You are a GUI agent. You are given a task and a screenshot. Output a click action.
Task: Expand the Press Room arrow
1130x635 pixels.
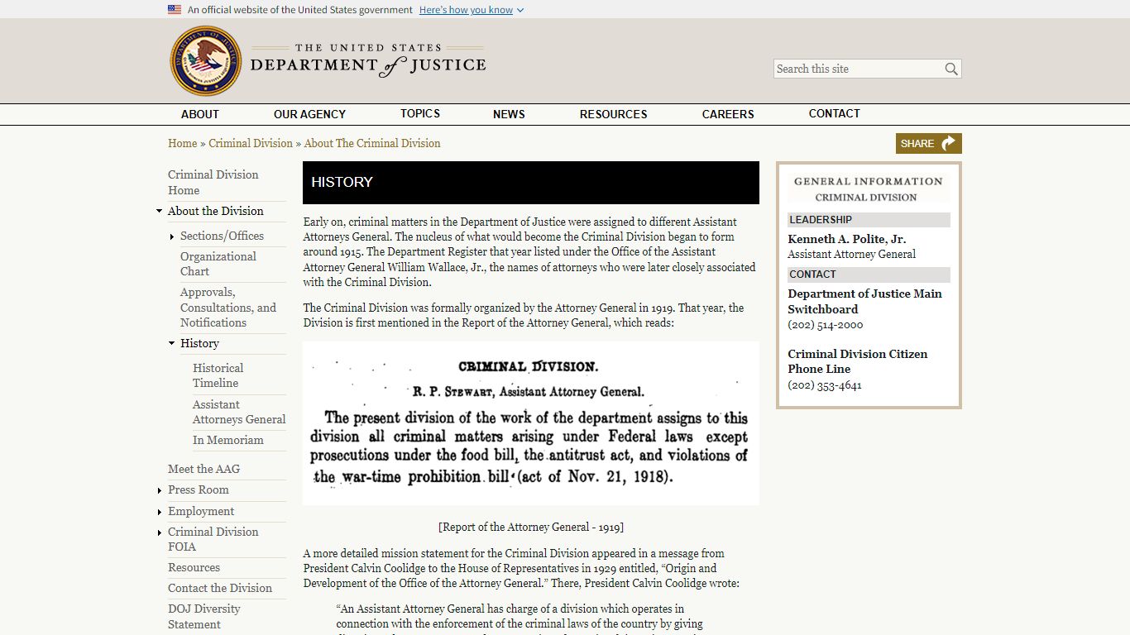pos(159,491)
